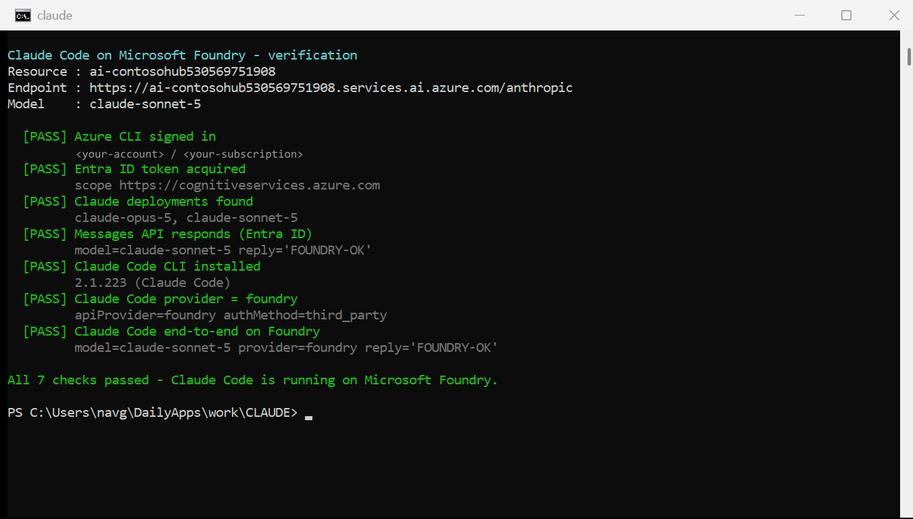Close the claude terminal window

pos(894,15)
